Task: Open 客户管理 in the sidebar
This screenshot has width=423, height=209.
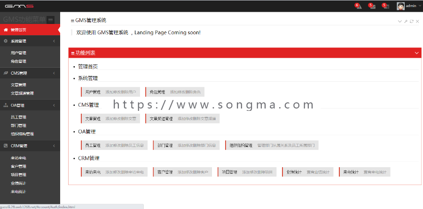Action: point(18,166)
